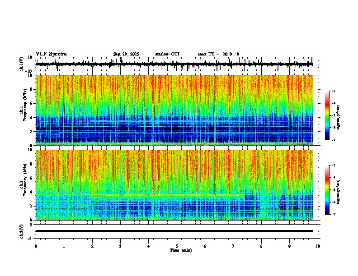This screenshot has height=276, width=358.
Task: Click the ch.3(V) tick label "5"
Action: [x=31, y=225]
